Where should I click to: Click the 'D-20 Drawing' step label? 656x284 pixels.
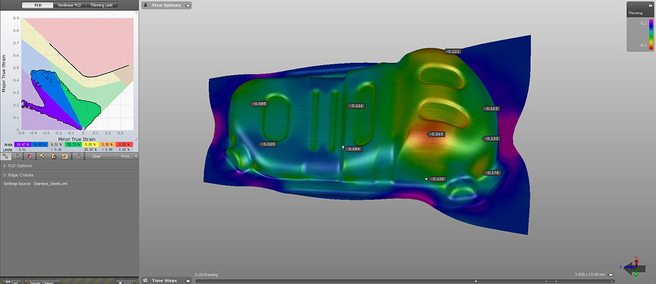pyautogui.click(x=207, y=275)
